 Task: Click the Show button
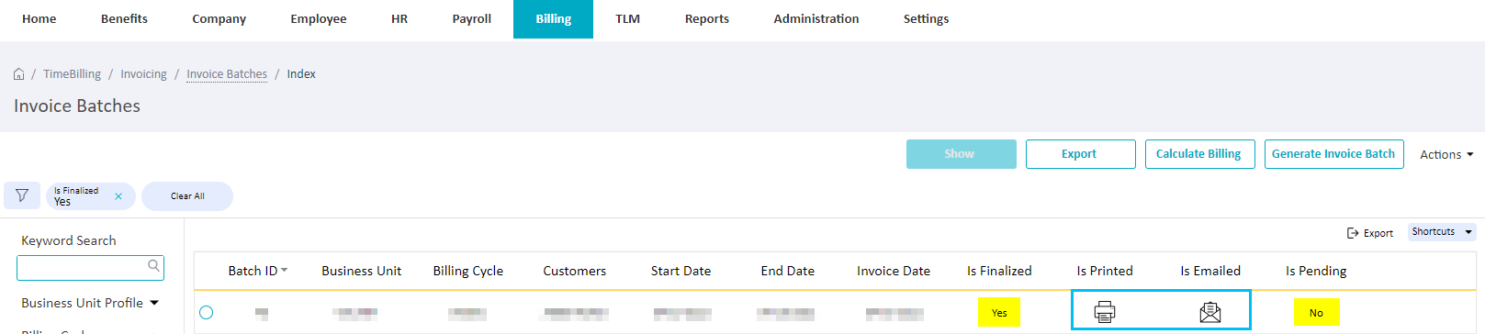pos(962,154)
